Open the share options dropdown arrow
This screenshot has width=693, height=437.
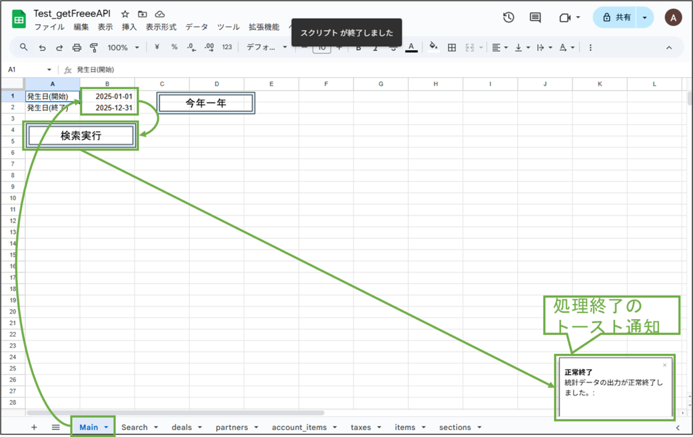pos(644,18)
